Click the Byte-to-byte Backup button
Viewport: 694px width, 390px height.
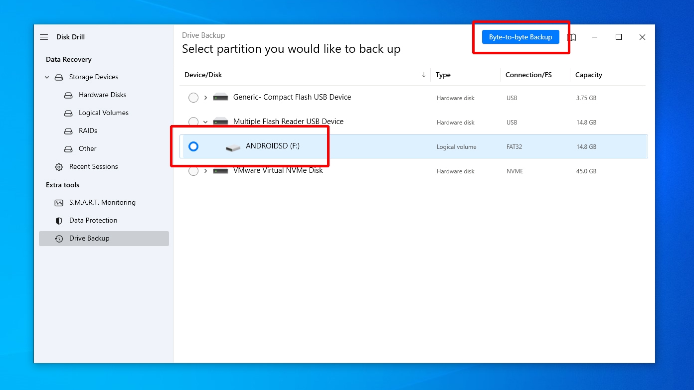520,37
